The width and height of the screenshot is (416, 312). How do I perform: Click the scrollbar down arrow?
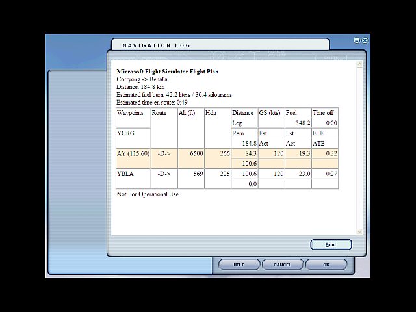click(359, 231)
